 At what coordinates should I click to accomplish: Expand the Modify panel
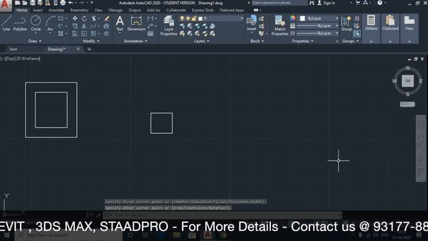(91, 41)
